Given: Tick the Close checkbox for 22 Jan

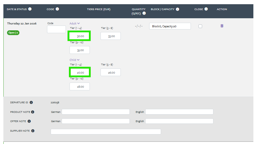Looking at the screenshot, I should click(200, 26).
